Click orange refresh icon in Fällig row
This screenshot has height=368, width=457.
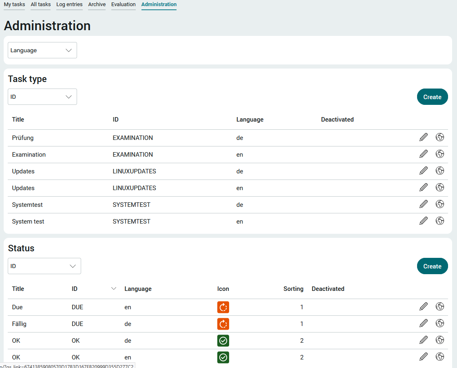coord(223,324)
